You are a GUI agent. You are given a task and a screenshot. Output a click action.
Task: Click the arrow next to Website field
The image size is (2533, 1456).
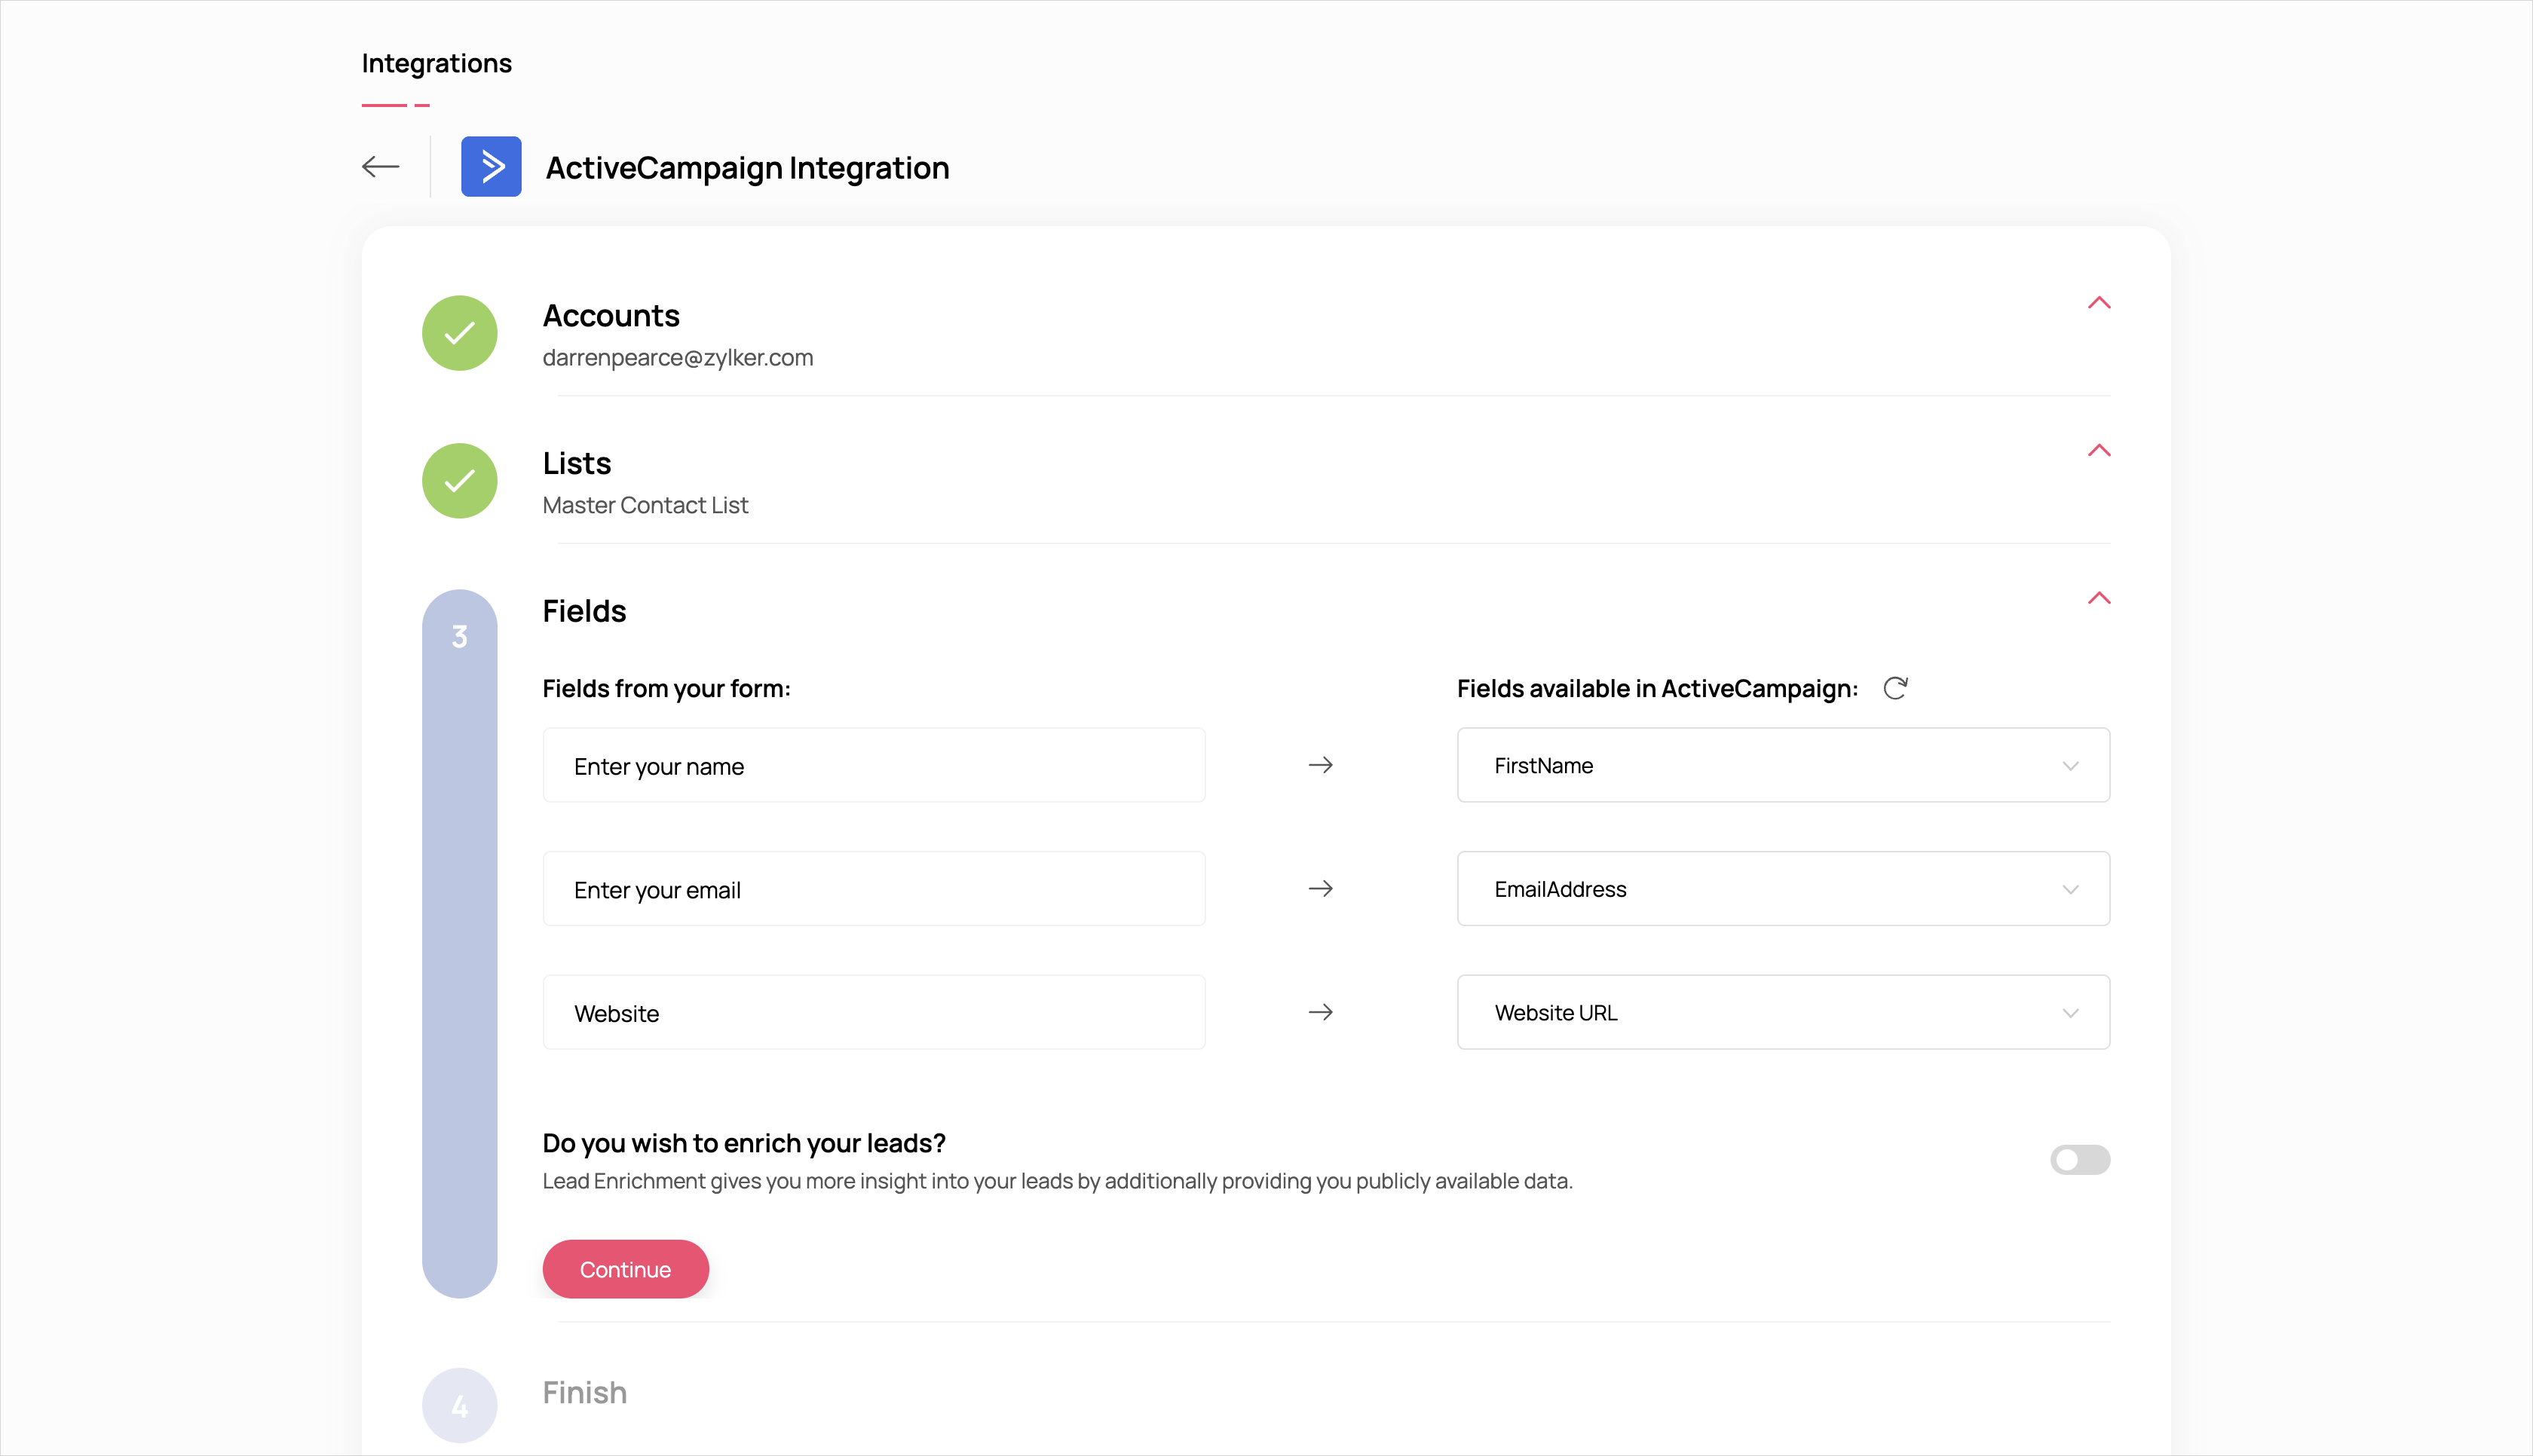coord(1320,1012)
